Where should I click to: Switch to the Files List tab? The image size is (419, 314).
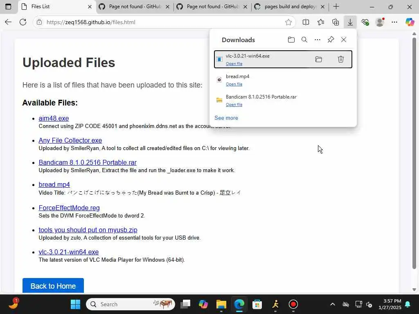(x=56, y=7)
